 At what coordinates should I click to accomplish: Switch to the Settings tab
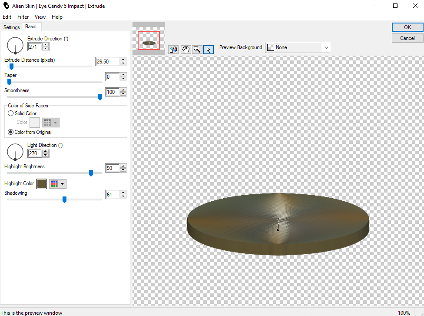coord(12,27)
